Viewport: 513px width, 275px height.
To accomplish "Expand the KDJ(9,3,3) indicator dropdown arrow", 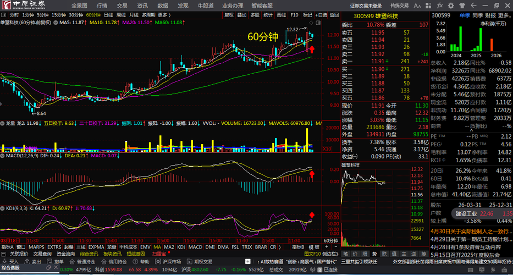I will (3, 208).
